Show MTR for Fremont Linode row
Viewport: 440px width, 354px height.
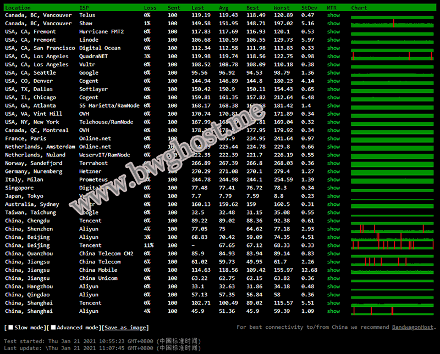click(x=333, y=40)
